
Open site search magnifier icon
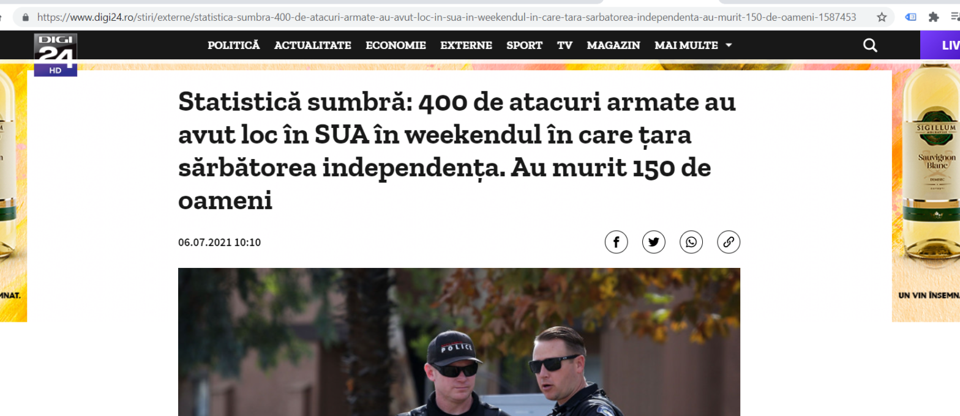(870, 45)
